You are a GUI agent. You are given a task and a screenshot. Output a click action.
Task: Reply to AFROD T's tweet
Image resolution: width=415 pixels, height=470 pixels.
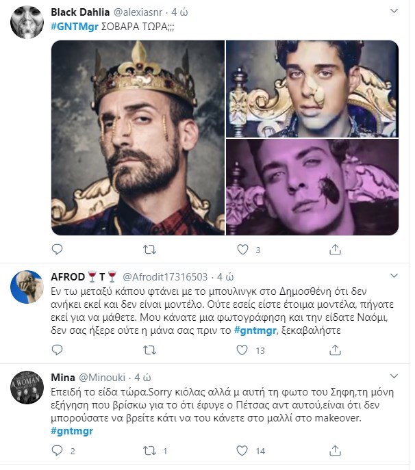[58, 350]
